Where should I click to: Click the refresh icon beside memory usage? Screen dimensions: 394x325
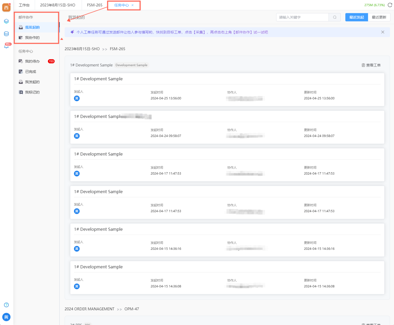click(390, 5)
